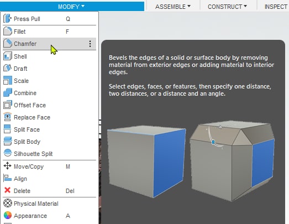Open the CONSTRUCT dropdown menu
Screen dimensions: 289x224
tap(227, 7)
